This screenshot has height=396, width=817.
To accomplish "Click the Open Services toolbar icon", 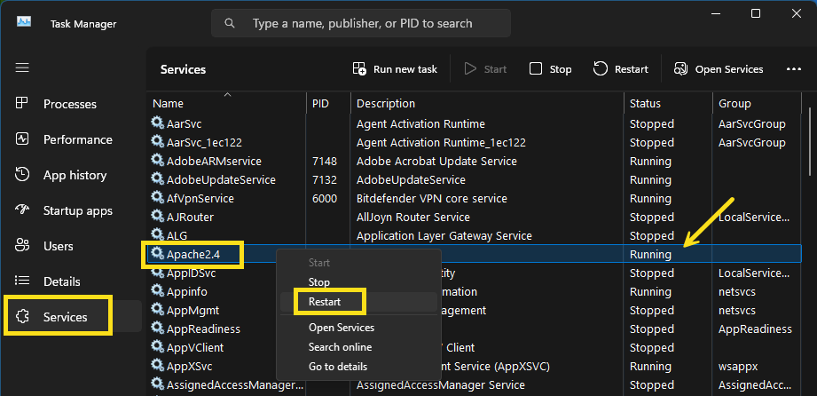I will pos(680,69).
